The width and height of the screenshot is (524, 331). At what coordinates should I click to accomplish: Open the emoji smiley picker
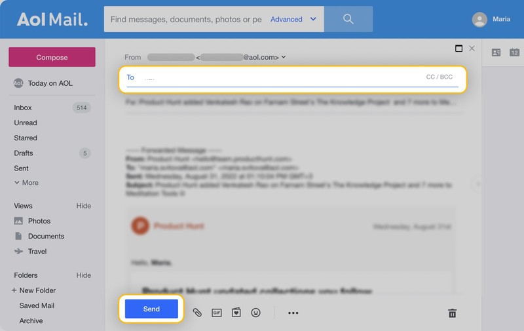pyautogui.click(x=255, y=313)
